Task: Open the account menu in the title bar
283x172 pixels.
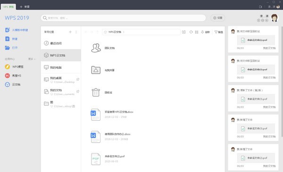Action: 274,7
